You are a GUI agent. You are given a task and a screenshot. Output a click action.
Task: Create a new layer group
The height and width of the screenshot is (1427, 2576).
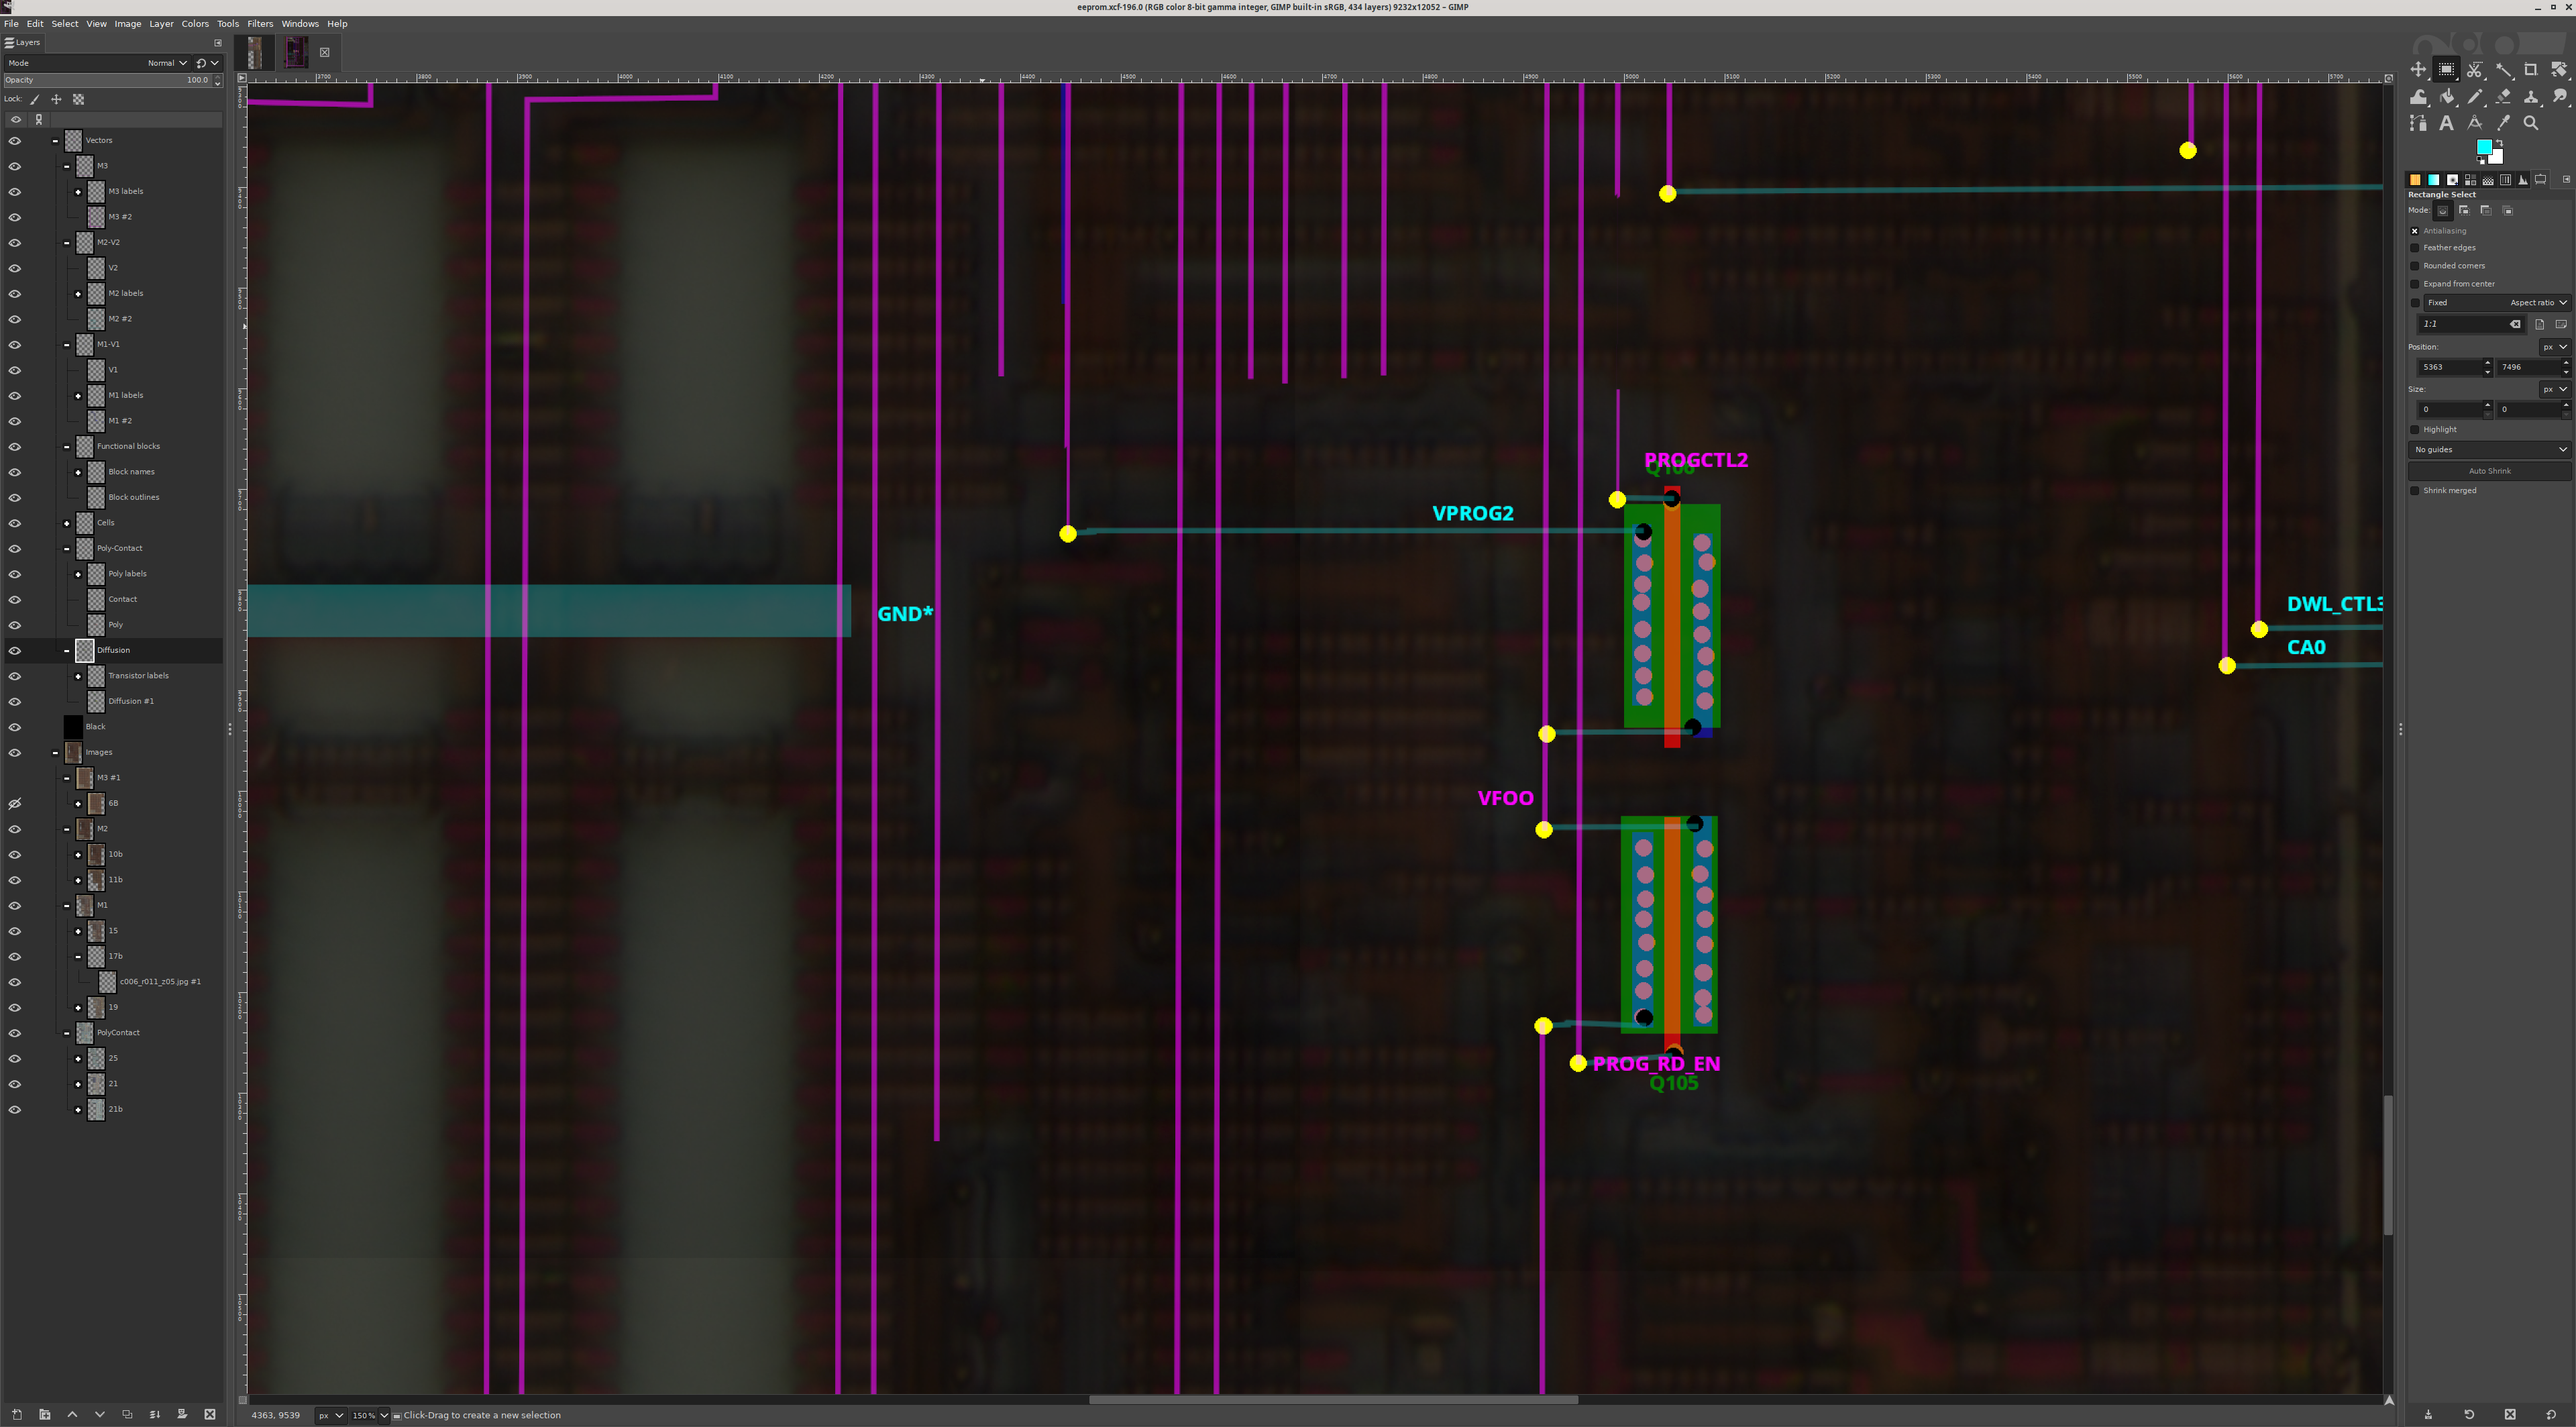click(44, 1414)
